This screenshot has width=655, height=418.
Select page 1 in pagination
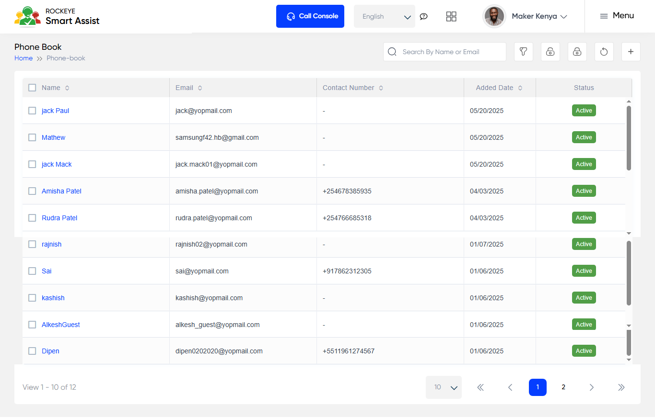point(538,387)
